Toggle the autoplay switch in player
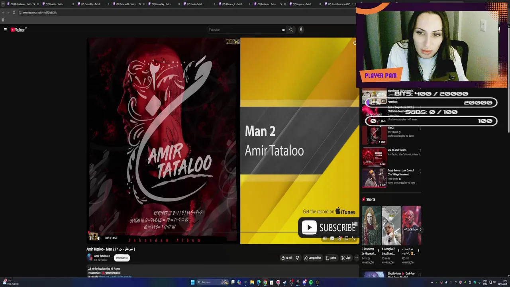510x287 pixels. 325,238
